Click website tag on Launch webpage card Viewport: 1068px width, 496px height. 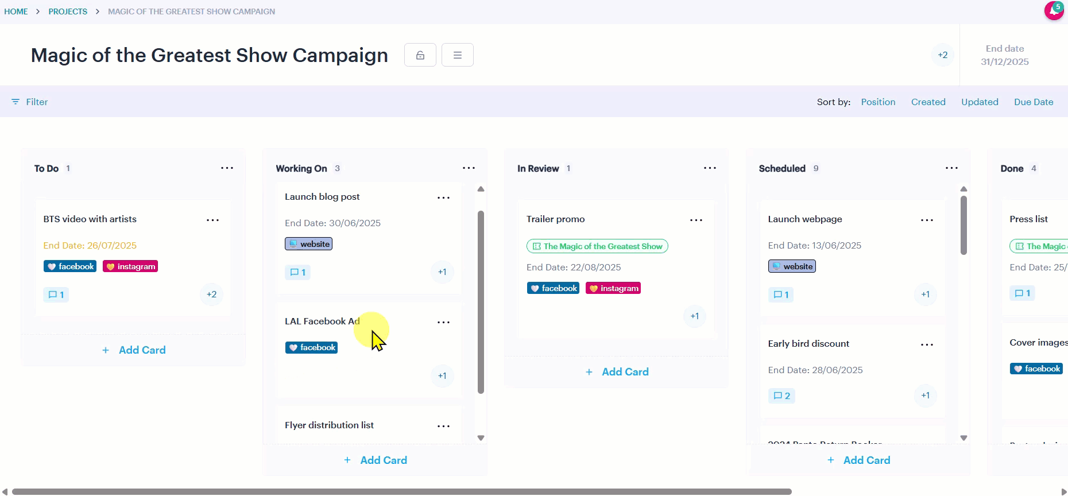792,266
